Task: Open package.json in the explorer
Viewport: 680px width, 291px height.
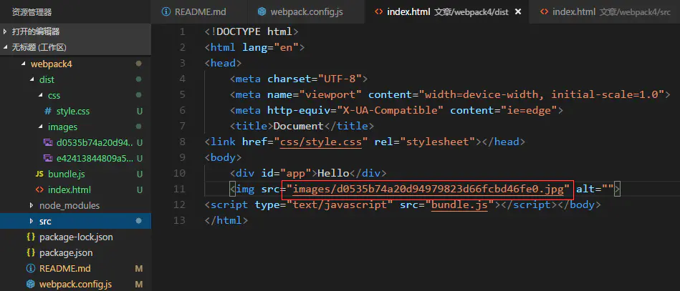Action: point(66,252)
